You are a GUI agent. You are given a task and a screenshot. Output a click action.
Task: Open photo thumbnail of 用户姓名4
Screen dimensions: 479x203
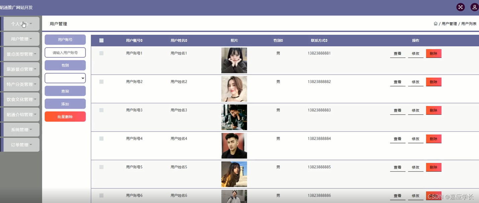[234, 146]
